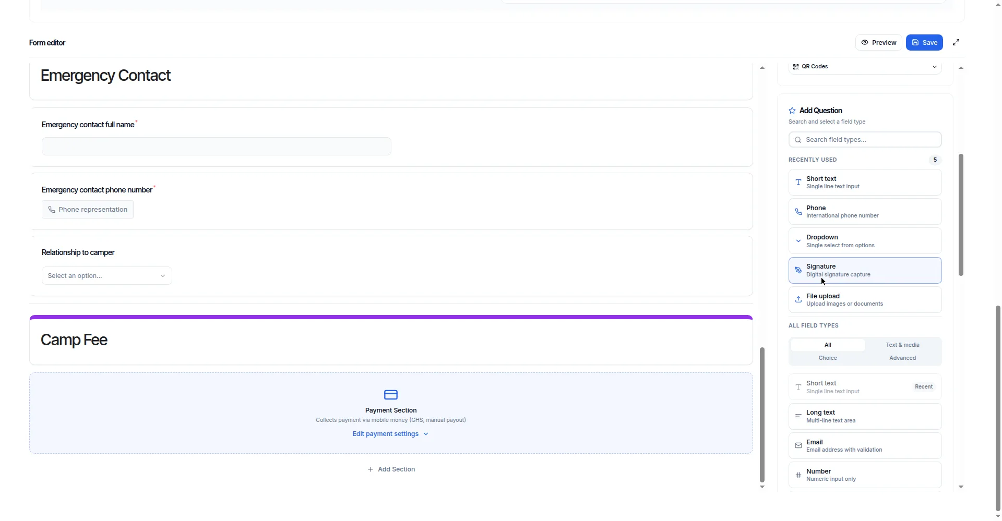
Task: Expand Edit payment settings
Action: (x=391, y=434)
